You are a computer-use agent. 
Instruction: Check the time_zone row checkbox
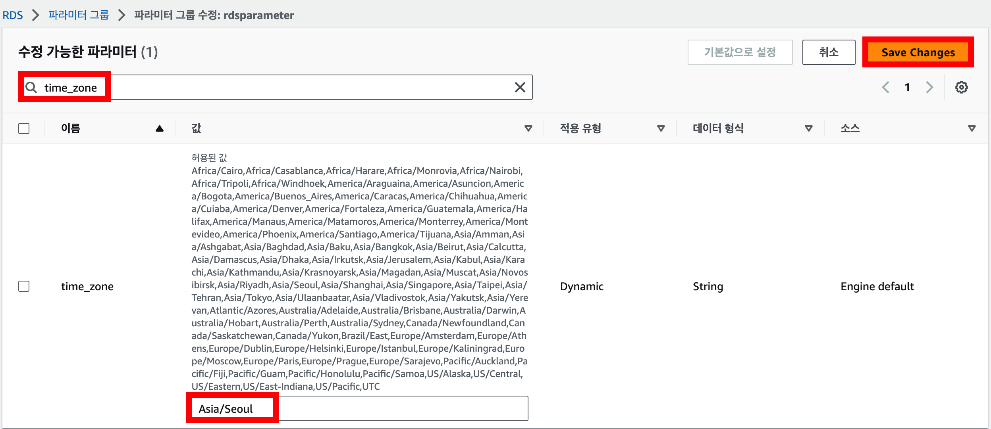pyautogui.click(x=24, y=286)
